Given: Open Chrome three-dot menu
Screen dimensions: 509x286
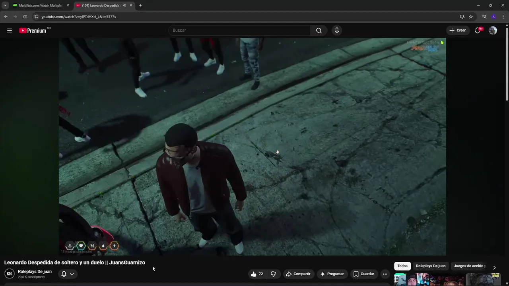Looking at the screenshot, I should point(503,17).
